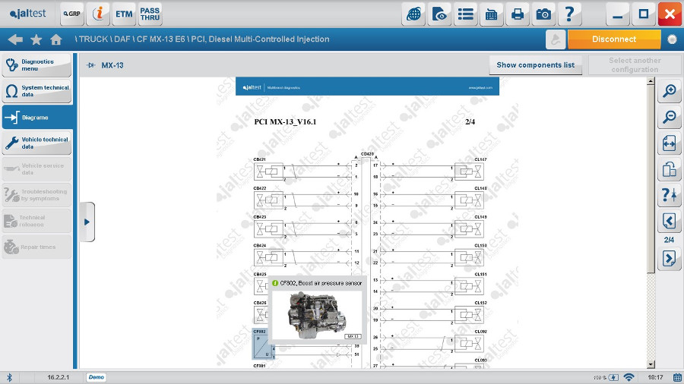Screen dimensions: 684x384
Task: Open help question mark icon
Action: pyautogui.click(x=569, y=14)
